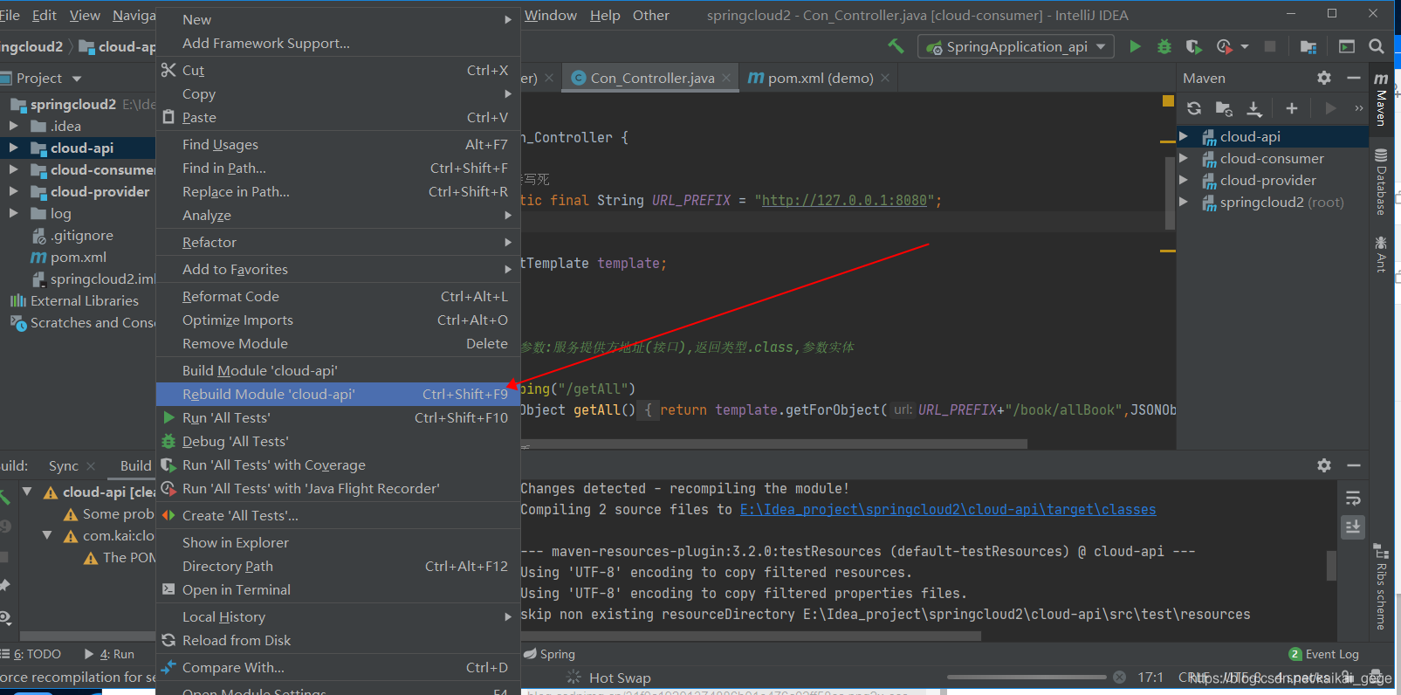Open SpringApplication_api run configuration dropdown
The height and width of the screenshot is (695, 1401).
(1016, 46)
